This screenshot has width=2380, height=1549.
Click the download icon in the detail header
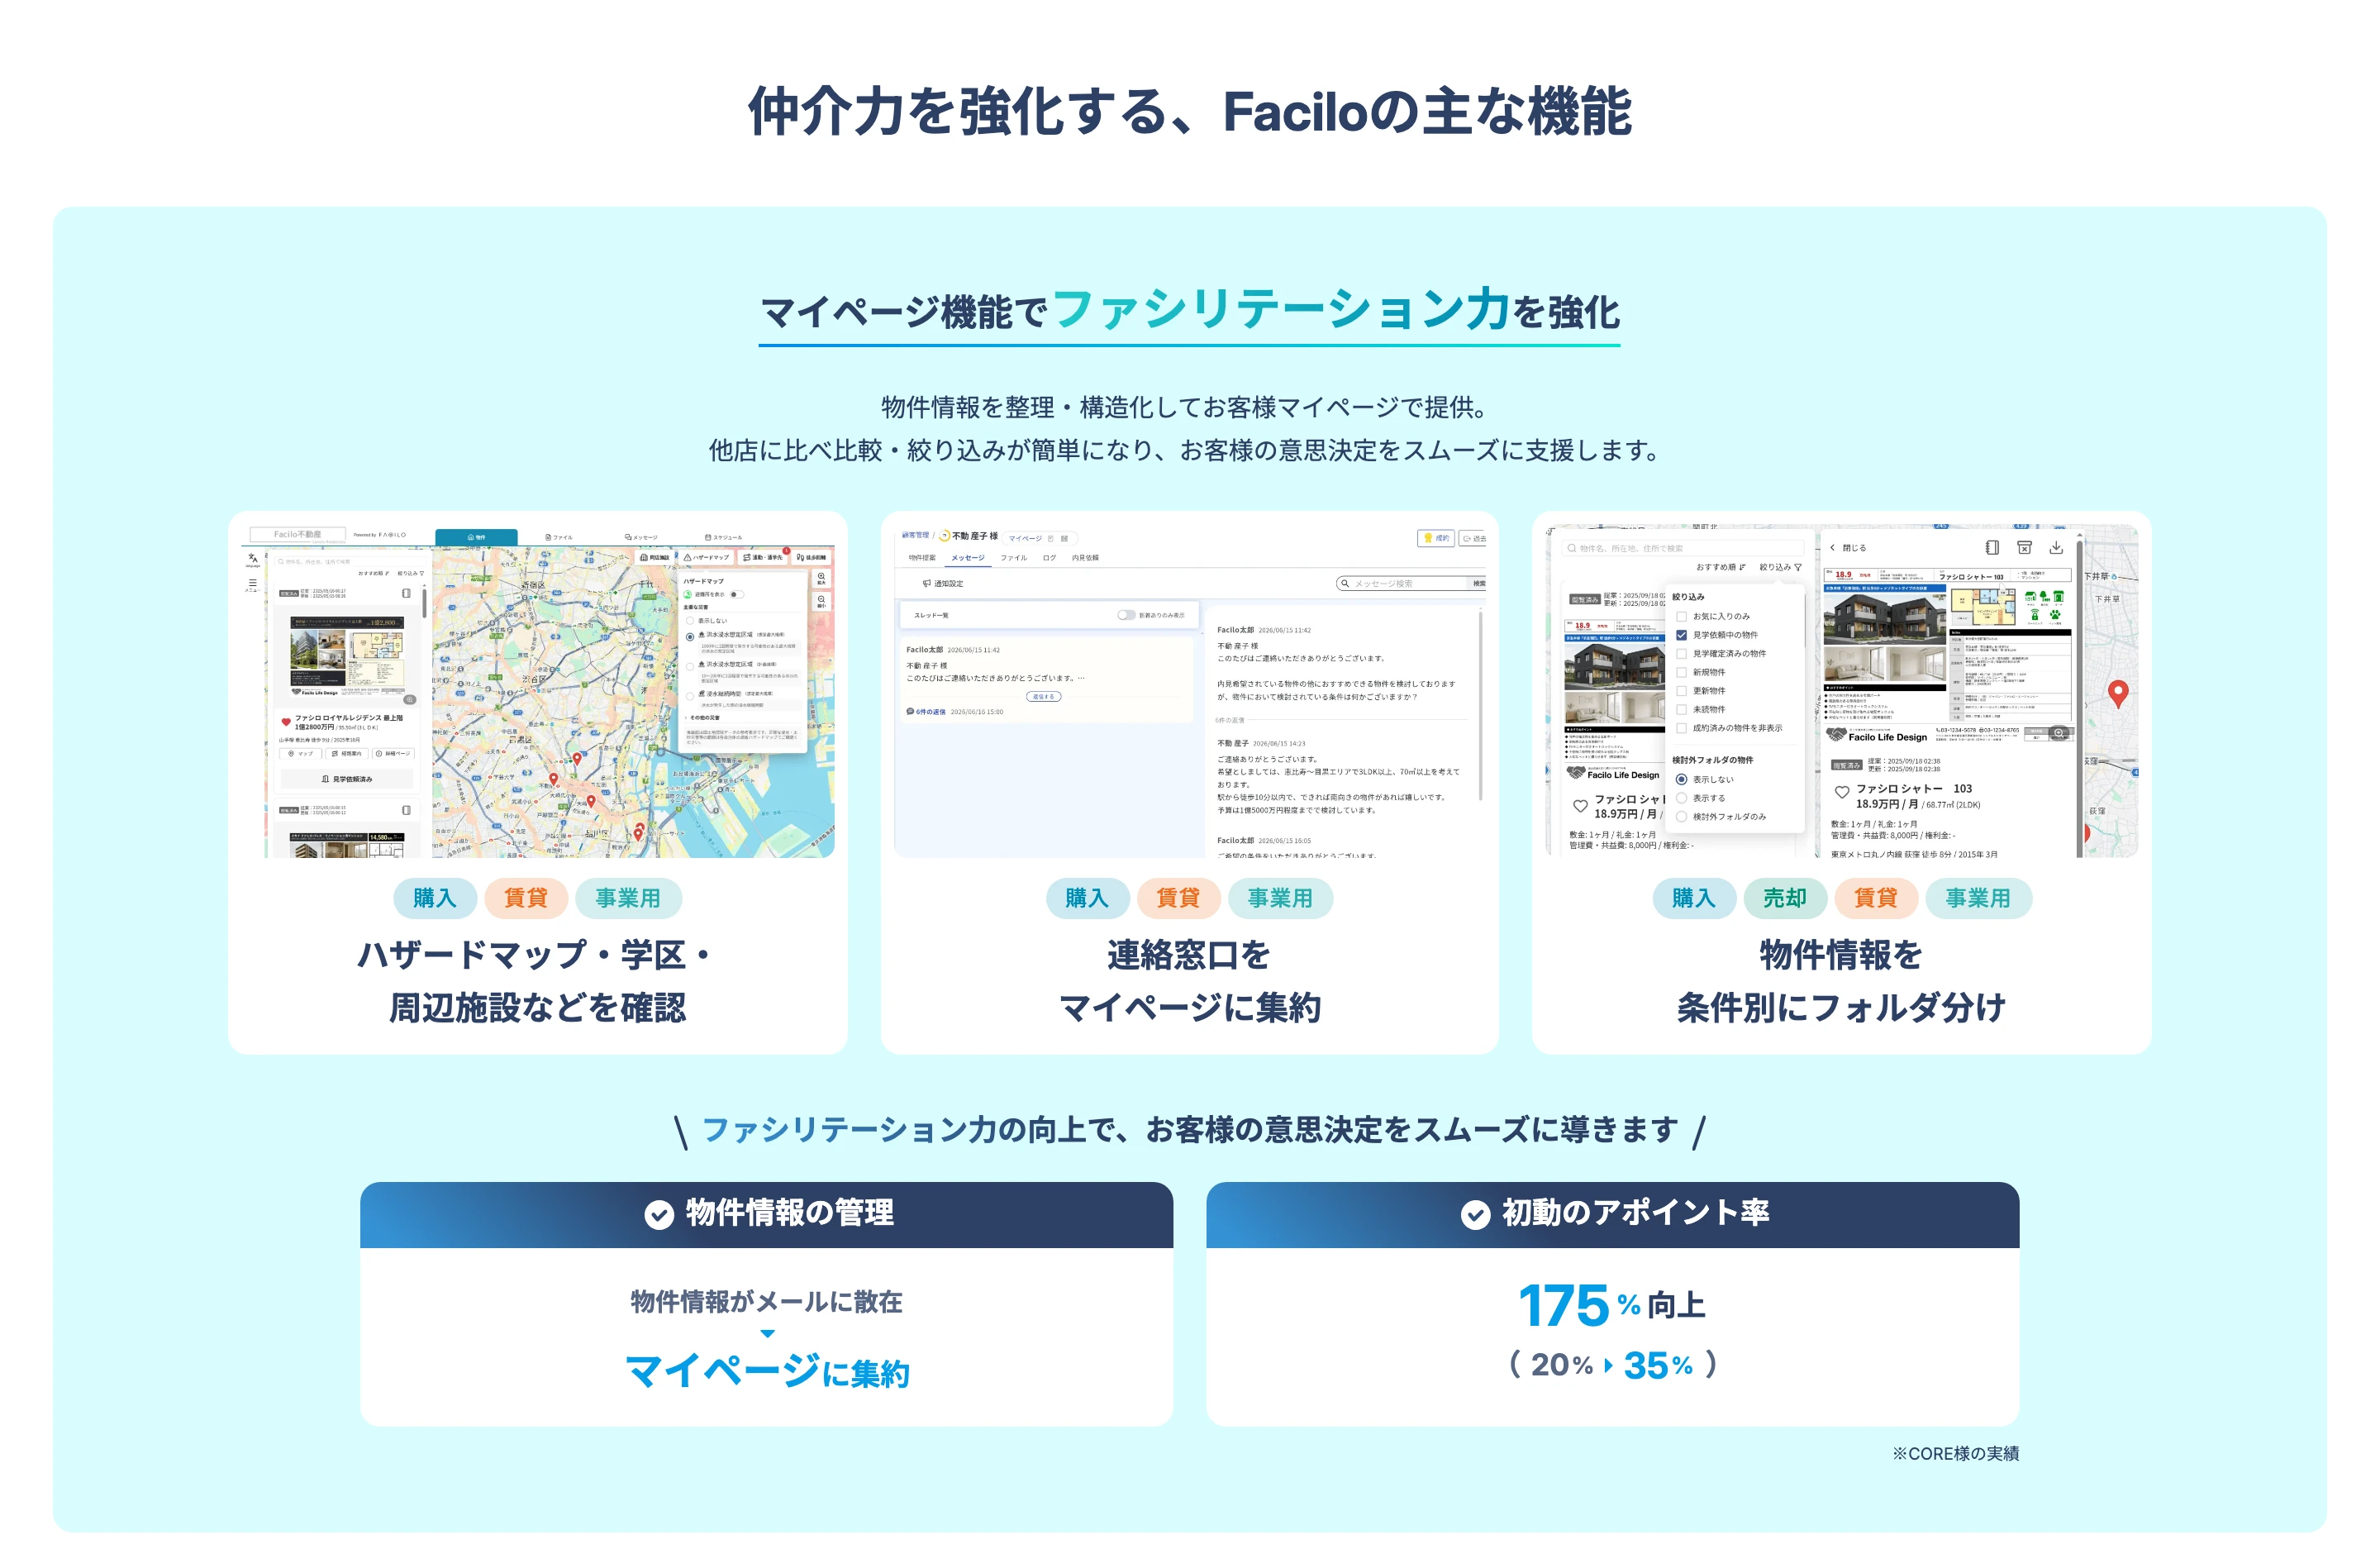pos(2056,548)
